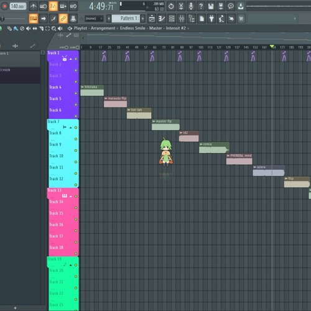Mute Track 9 using its green dot
Screen dimensions: 311x311
[x=76, y=151]
